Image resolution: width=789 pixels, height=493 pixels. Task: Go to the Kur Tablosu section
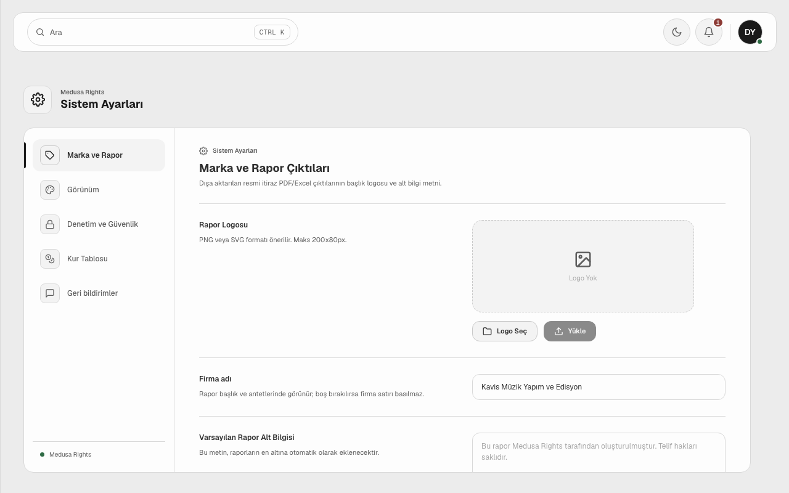click(99, 259)
